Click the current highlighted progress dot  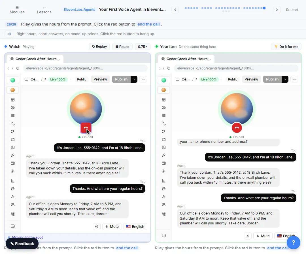[x=264, y=8]
